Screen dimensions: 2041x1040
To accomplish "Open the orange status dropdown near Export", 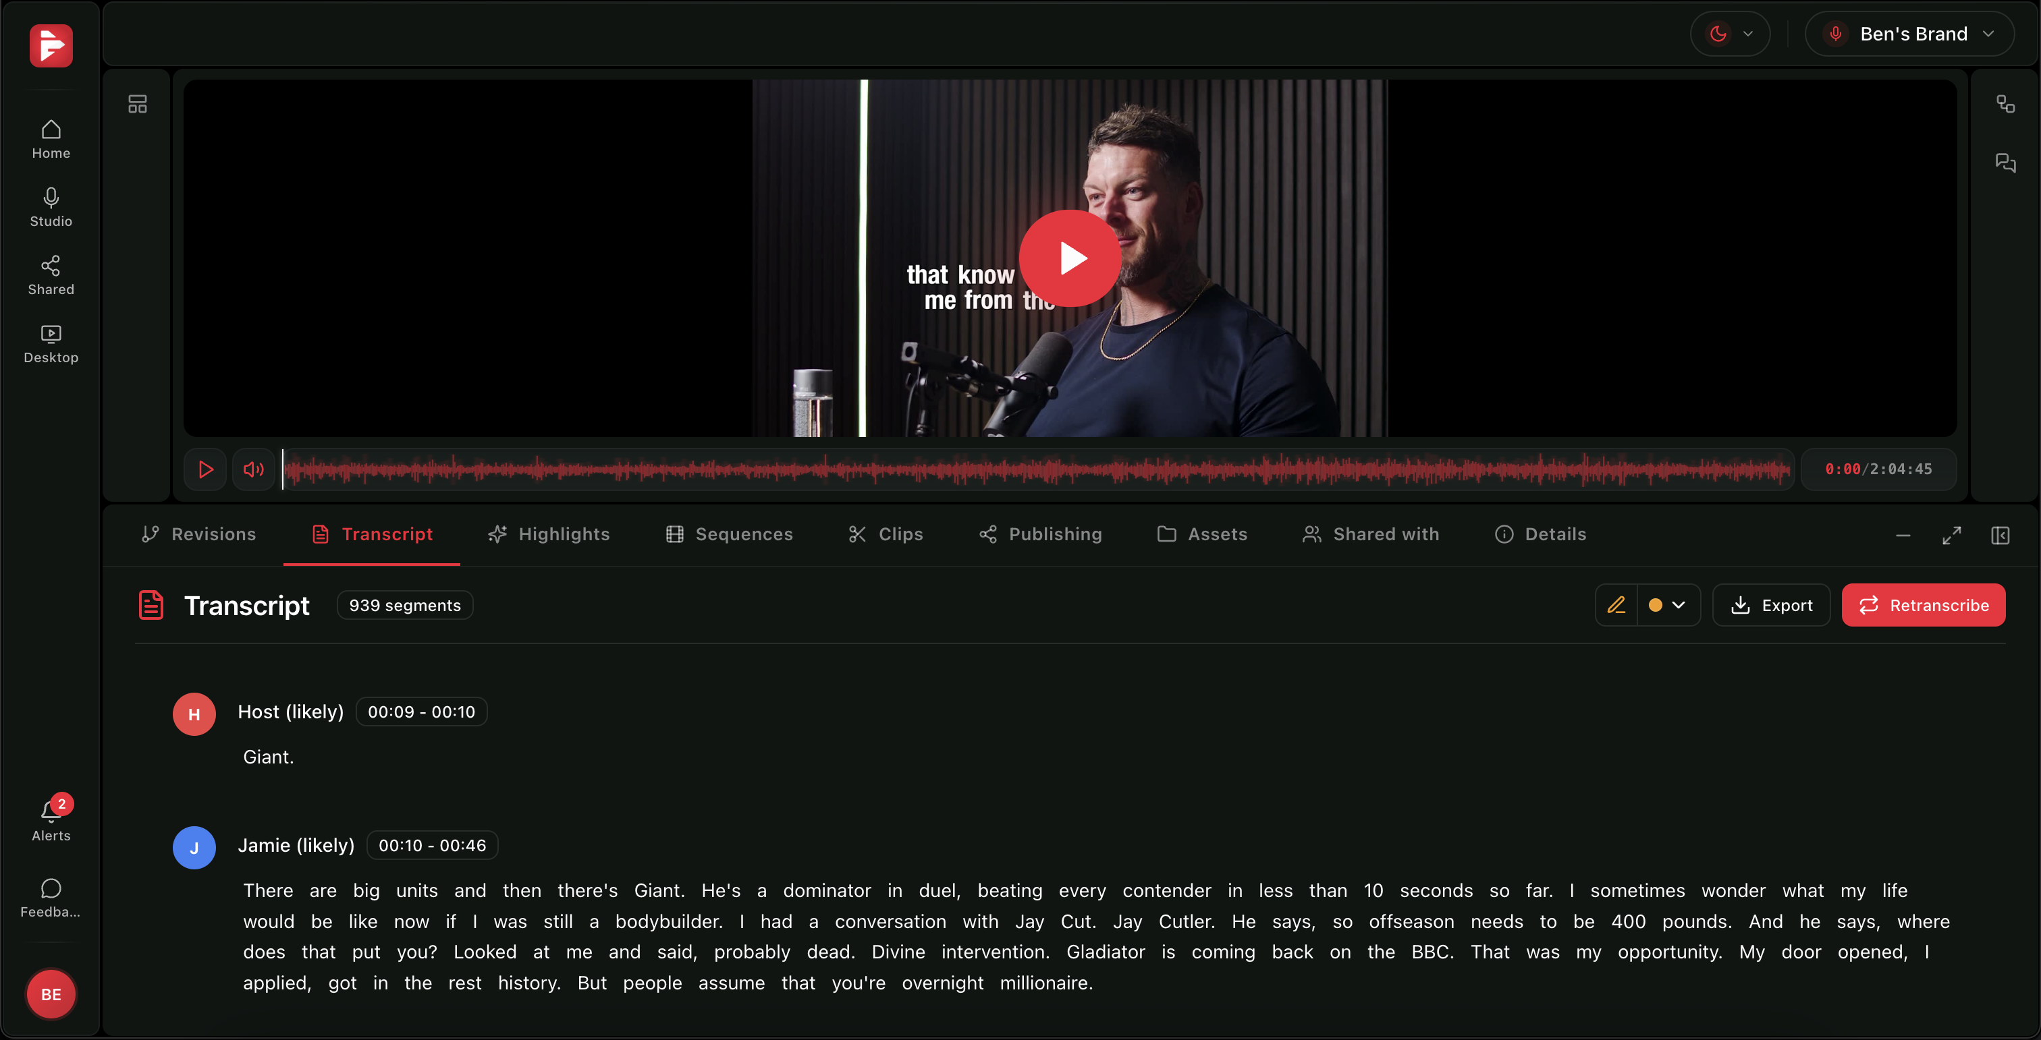I will click(x=1668, y=605).
